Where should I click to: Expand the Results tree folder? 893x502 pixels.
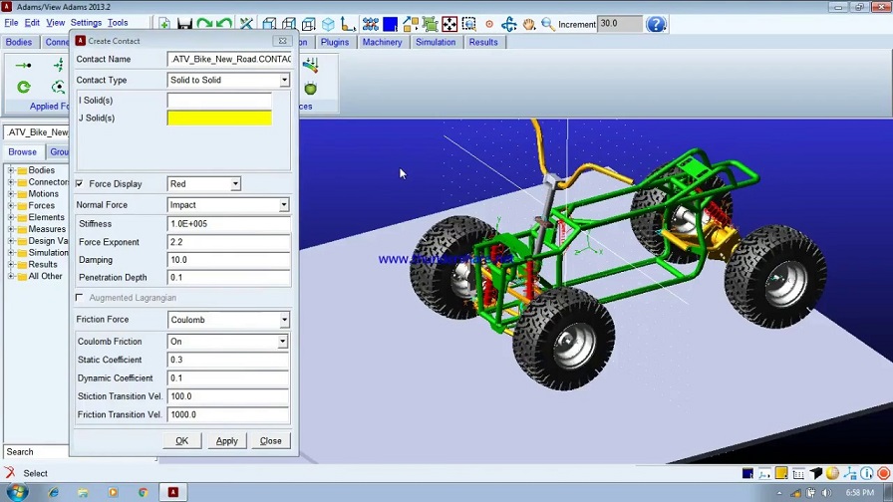click(x=10, y=264)
